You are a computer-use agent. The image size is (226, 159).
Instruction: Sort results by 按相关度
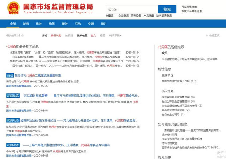coord(56,36)
